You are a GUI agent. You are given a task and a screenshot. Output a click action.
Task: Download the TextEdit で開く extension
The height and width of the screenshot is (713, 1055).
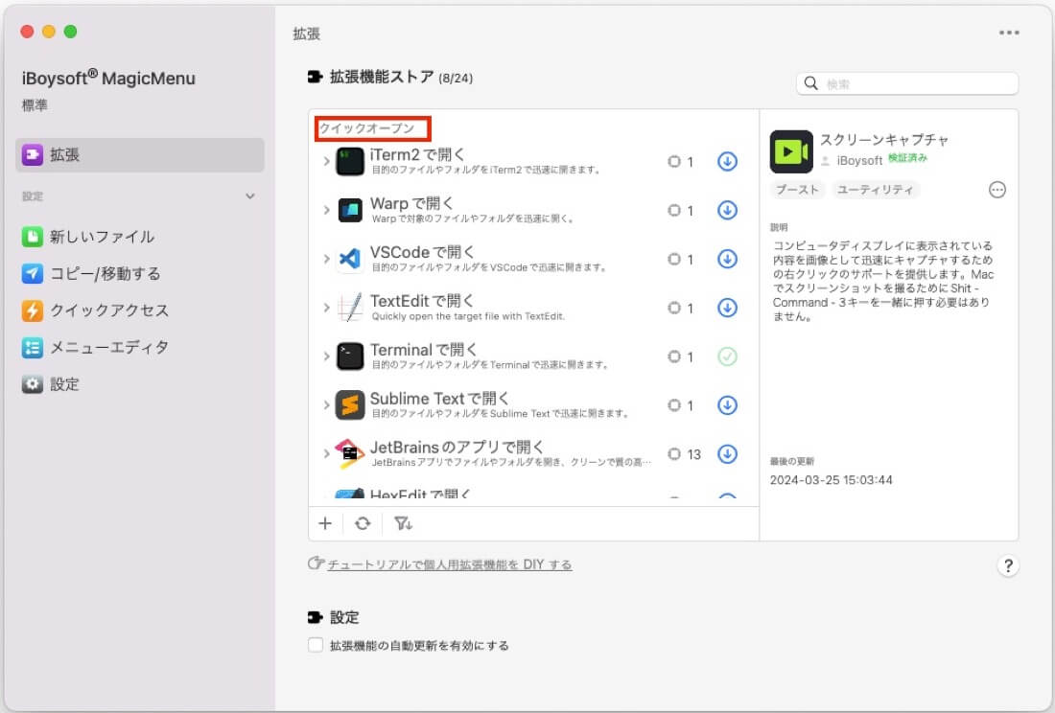click(727, 308)
